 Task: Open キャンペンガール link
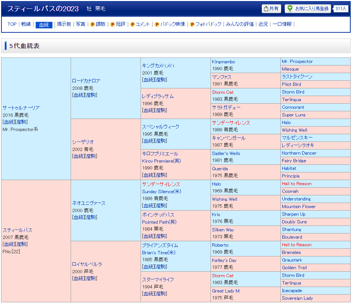(x=229, y=138)
